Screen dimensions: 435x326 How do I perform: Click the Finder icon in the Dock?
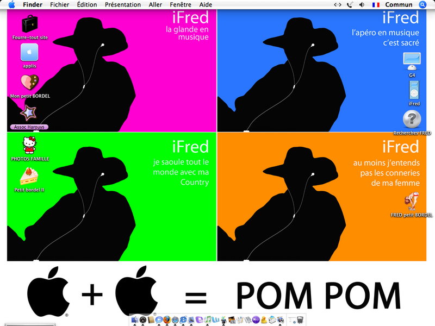(135, 319)
